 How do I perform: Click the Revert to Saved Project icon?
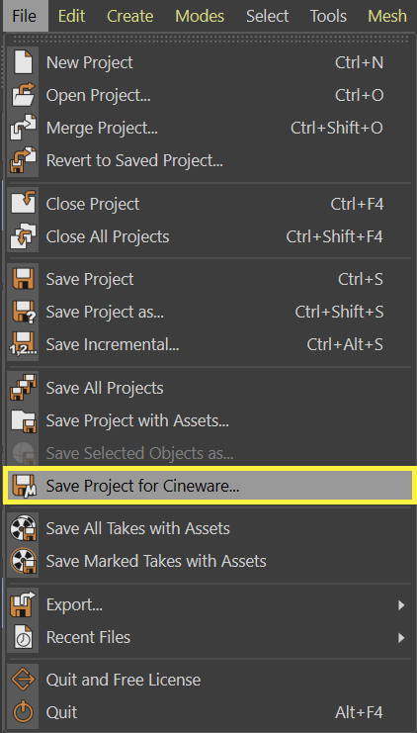23,160
